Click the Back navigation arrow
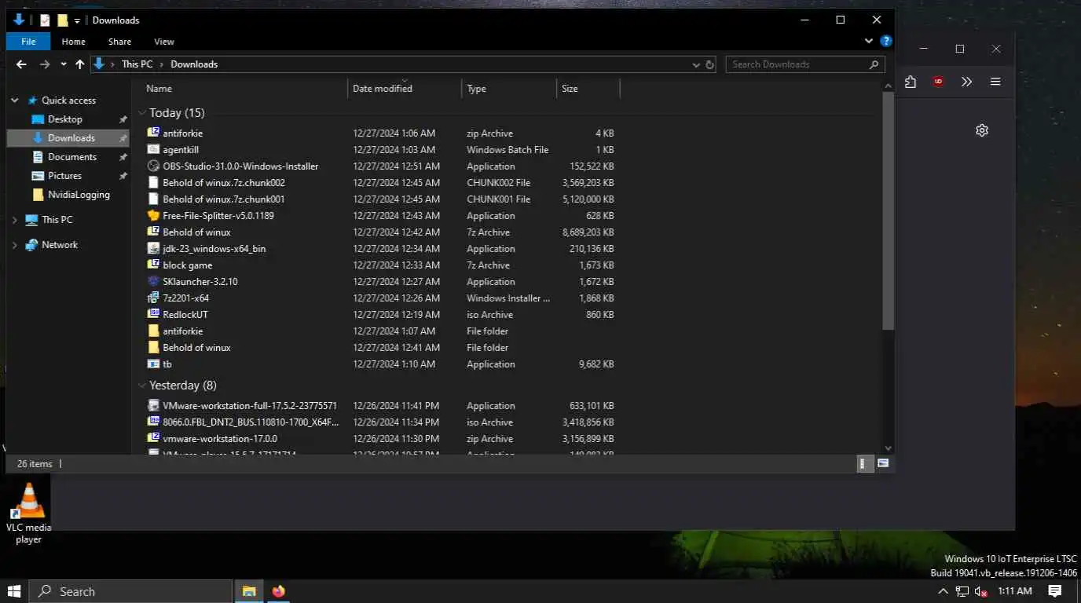The width and height of the screenshot is (1081, 603). pyautogui.click(x=21, y=64)
